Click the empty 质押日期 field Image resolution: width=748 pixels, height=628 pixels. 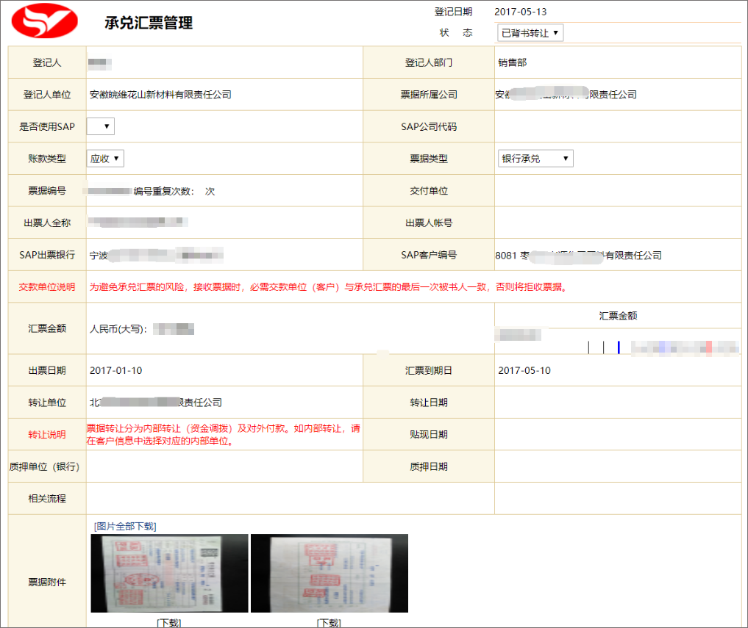(x=618, y=466)
